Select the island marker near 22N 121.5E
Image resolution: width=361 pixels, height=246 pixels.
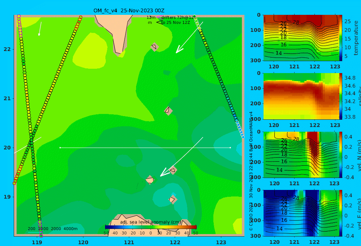155,47
